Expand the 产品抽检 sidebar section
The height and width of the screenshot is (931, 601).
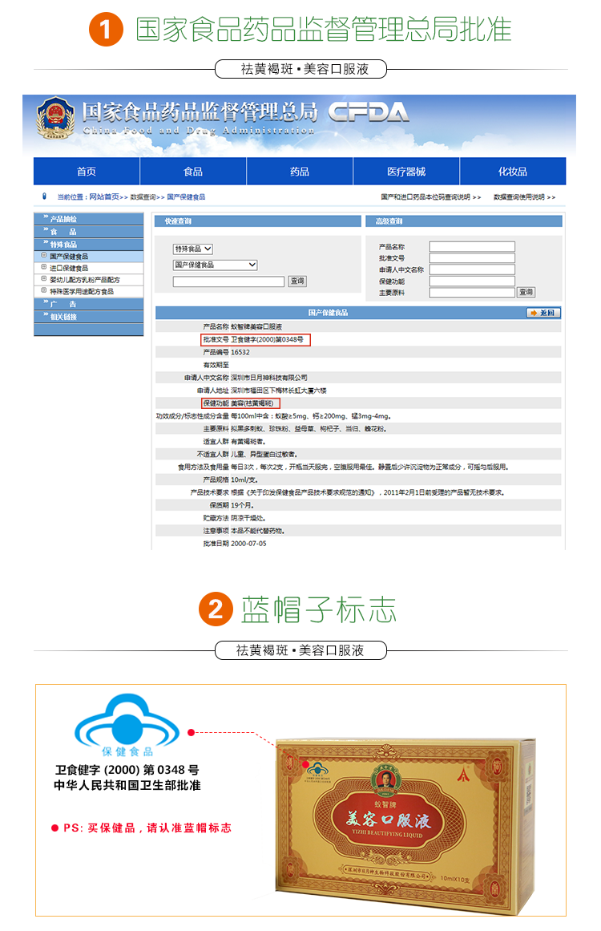63,219
